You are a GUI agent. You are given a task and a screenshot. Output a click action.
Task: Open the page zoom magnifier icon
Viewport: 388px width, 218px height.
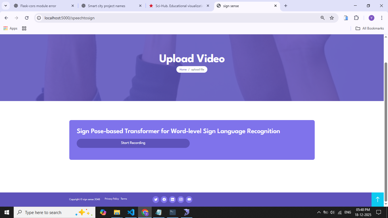[x=322, y=18]
